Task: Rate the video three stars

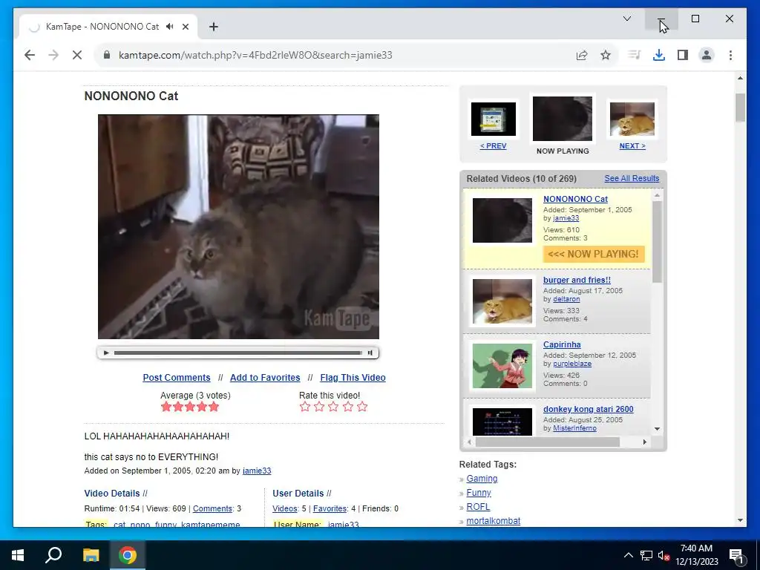Action: [333, 407]
